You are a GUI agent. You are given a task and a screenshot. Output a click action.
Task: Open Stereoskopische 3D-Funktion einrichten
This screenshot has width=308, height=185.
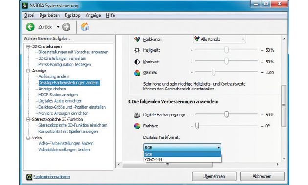point(73,125)
